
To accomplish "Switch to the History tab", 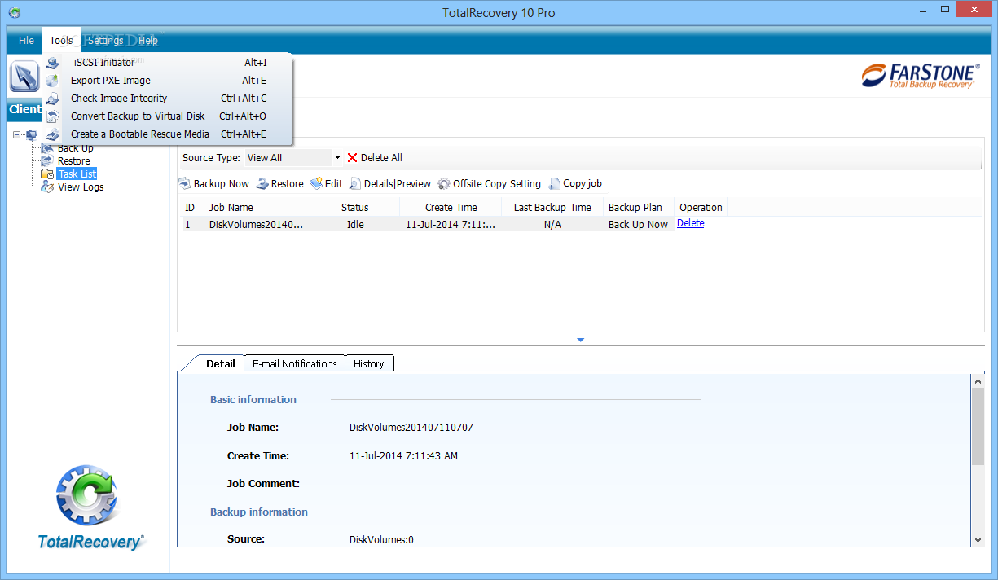I will click(369, 363).
